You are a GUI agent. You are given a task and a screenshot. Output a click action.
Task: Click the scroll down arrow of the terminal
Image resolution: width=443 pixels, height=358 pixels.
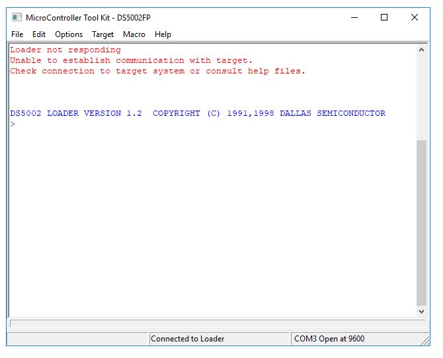coord(422,312)
